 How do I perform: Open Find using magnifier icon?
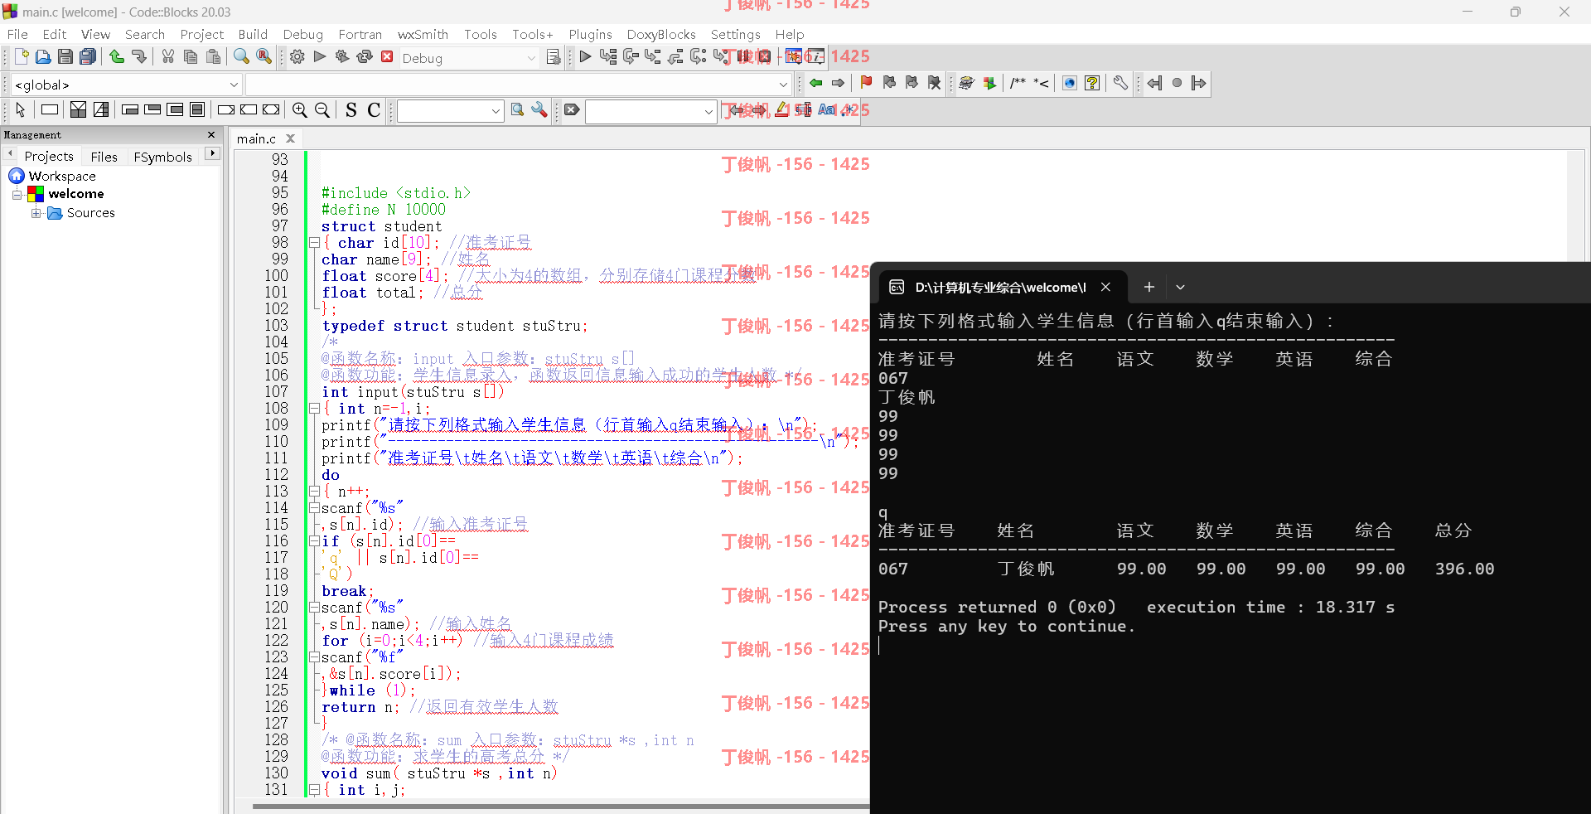coord(241,57)
